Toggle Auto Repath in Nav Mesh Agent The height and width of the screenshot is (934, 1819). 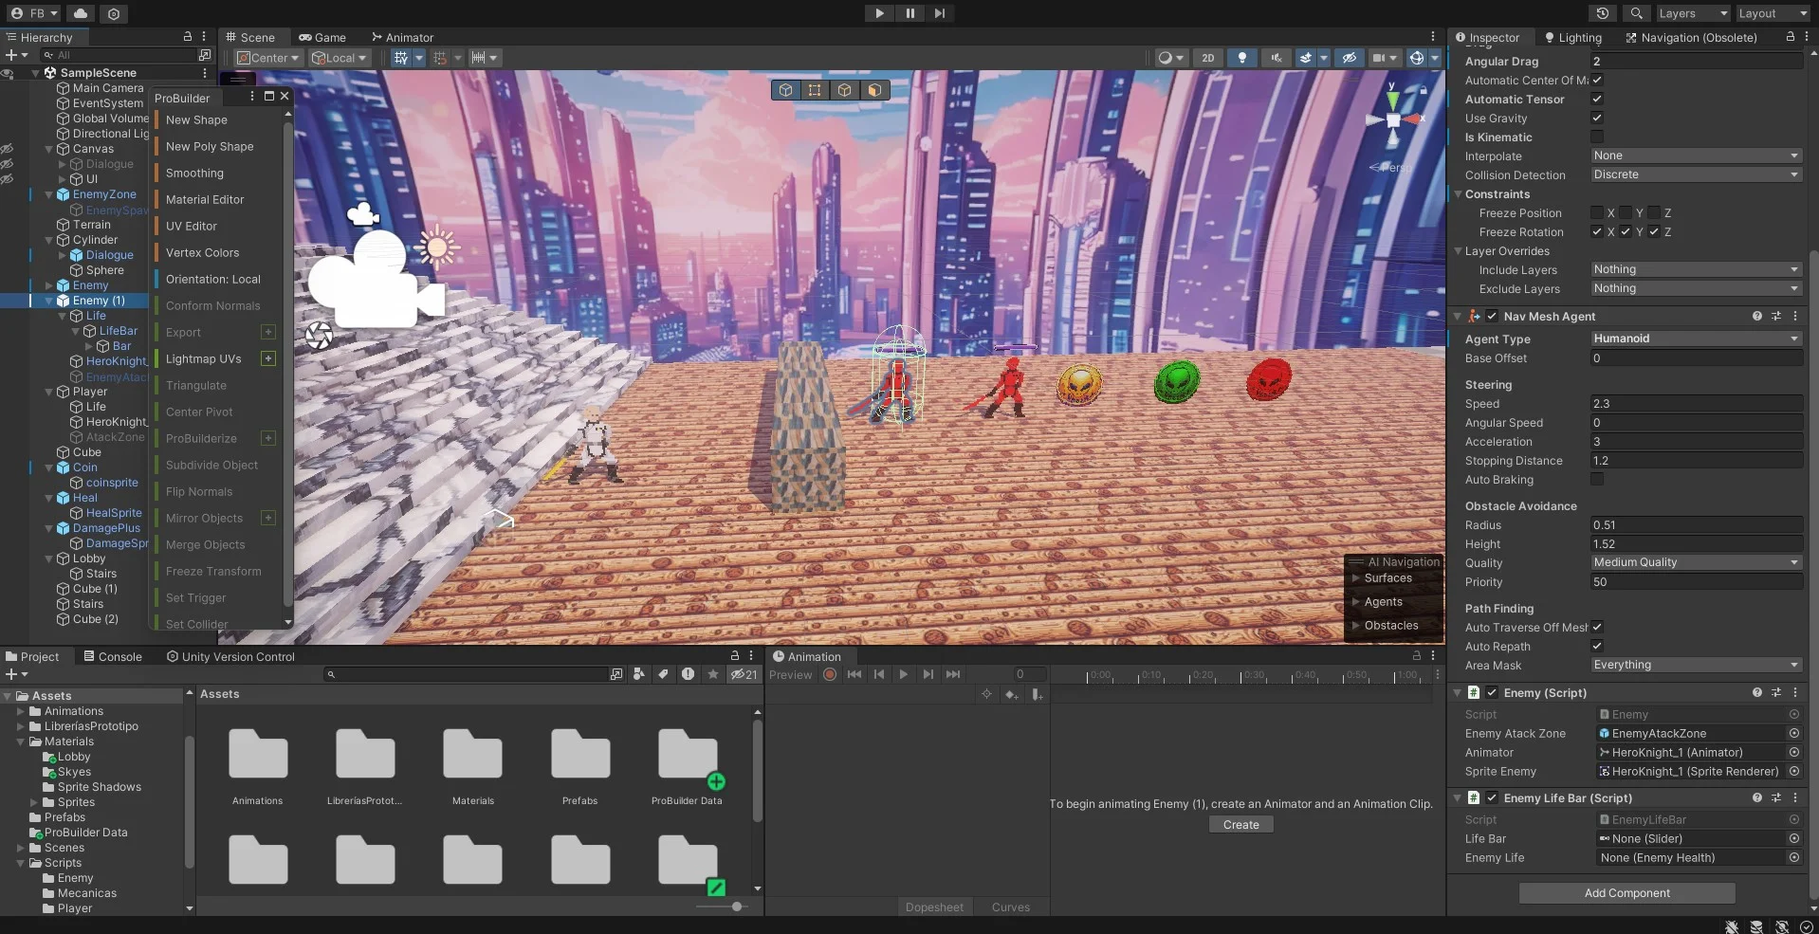coord(1597,646)
